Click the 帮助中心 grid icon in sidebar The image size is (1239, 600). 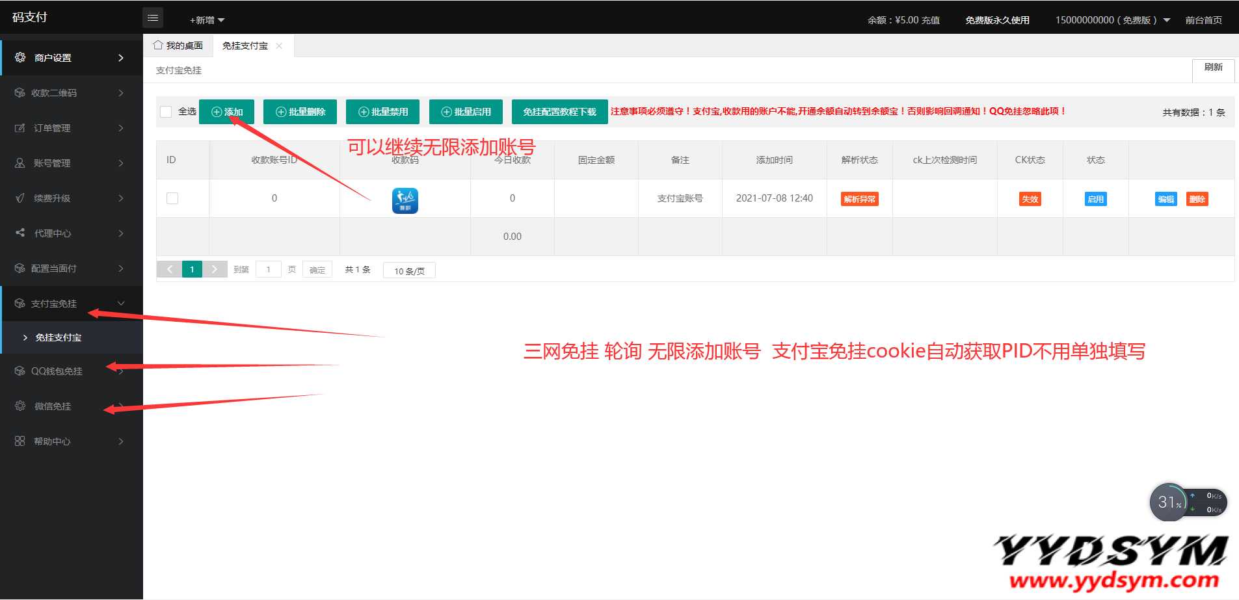tap(20, 441)
